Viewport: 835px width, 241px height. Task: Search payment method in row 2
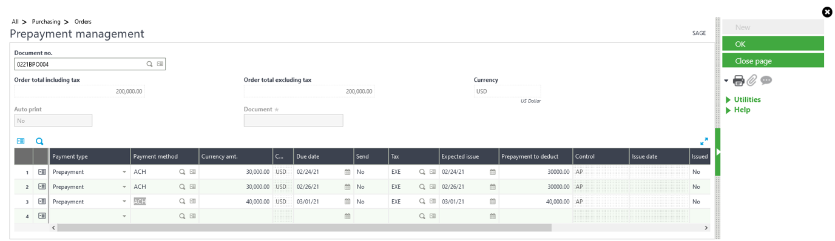pos(182,187)
